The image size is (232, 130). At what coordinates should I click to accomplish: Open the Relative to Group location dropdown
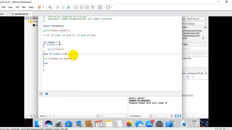click(194, 23)
